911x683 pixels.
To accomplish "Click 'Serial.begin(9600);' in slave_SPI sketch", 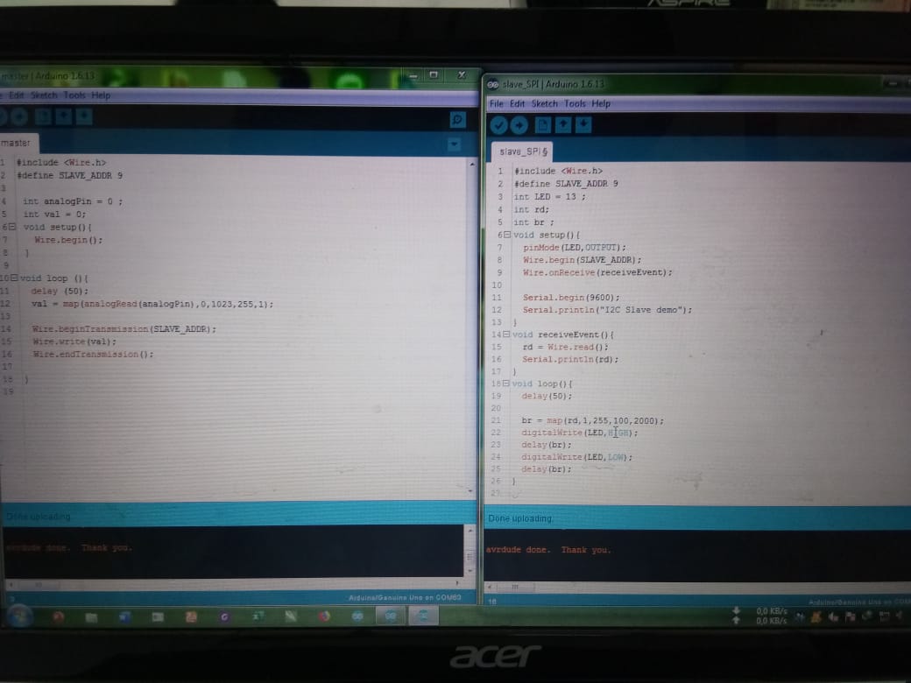I will [x=571, y=298].
